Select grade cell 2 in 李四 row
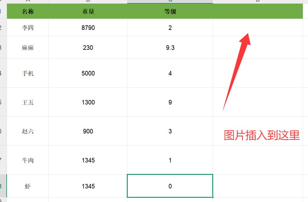 [170, 27]
